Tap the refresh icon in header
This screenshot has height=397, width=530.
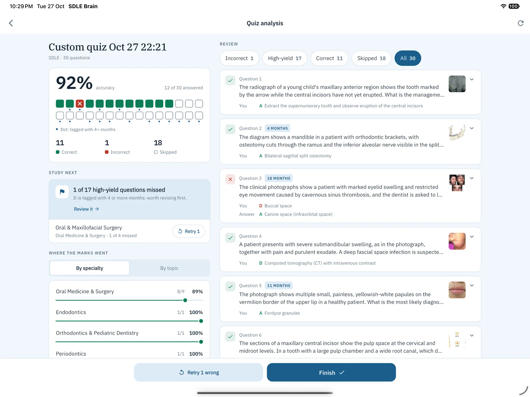[520, 23]
